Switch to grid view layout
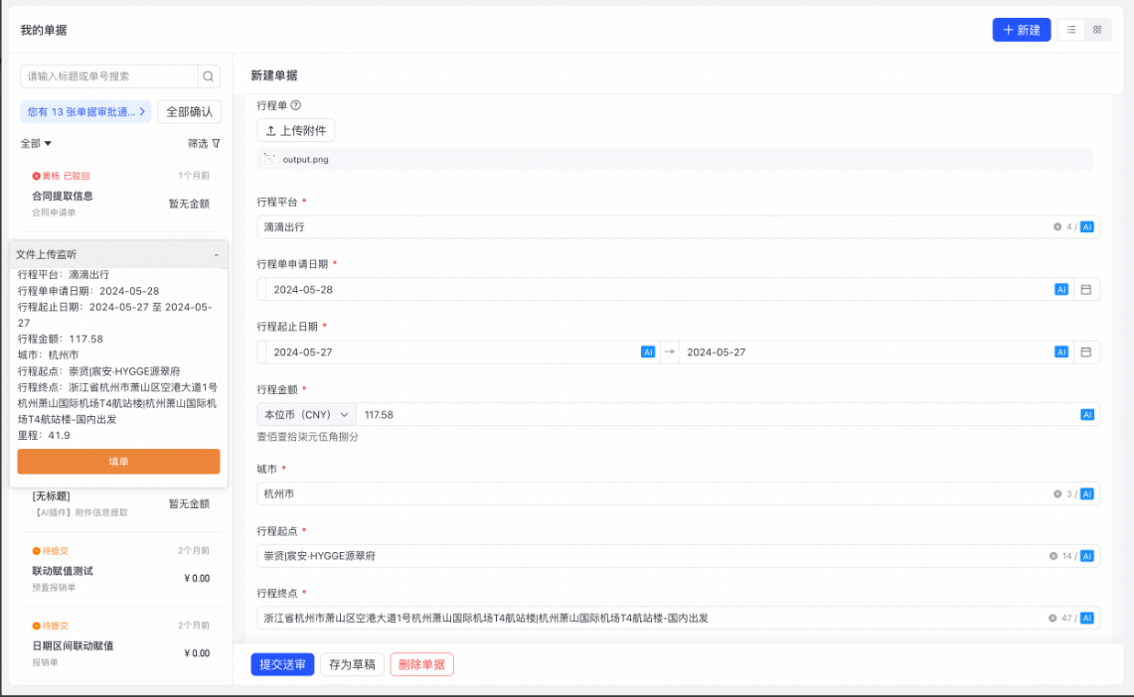Image resolution: width=1134 pixels, height=697 pixels. pyautogui.click(x=1097, y=30)
